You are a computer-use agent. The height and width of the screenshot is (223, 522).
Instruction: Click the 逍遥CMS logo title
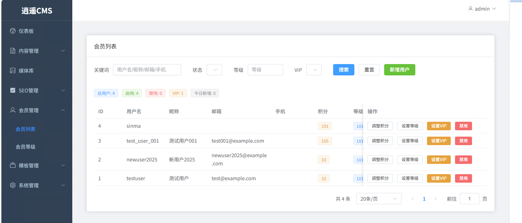[37, 11]
